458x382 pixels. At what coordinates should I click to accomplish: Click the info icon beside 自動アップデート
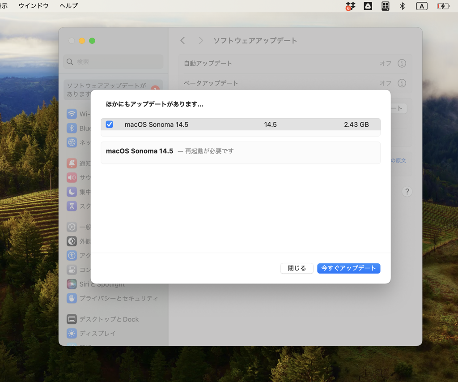point(402,63)
